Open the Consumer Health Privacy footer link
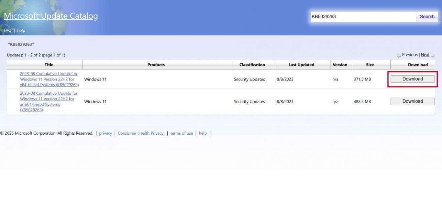The image size is (442, 198). (141, 133)
